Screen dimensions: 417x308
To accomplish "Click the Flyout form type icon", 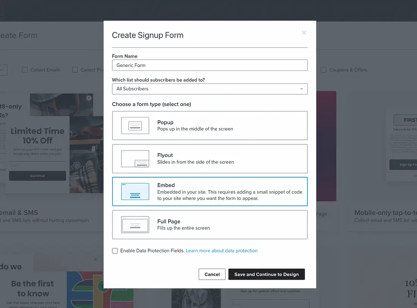I will tap(135, 158).
